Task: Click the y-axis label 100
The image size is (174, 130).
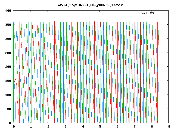Action: click(x=8, y=95)
